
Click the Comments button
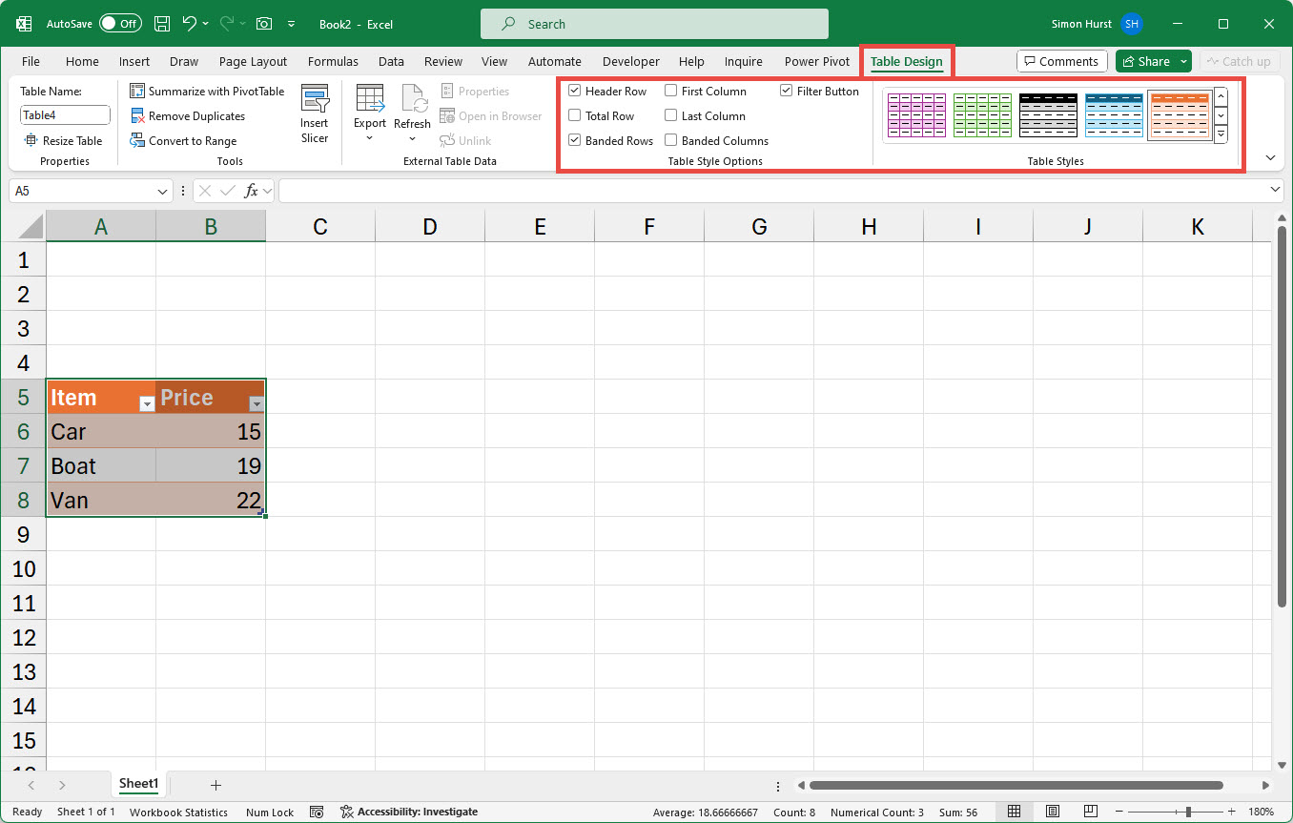1061,62
